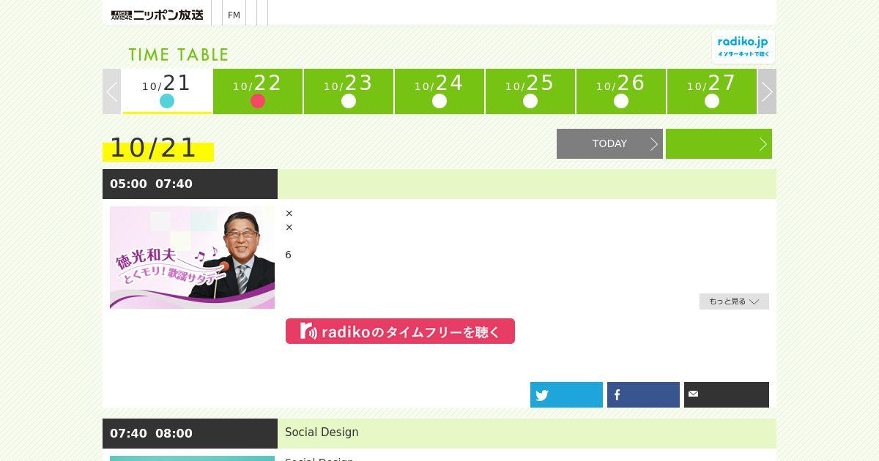Click the TIME TABLE heading
879x461 pixels.
179,55
